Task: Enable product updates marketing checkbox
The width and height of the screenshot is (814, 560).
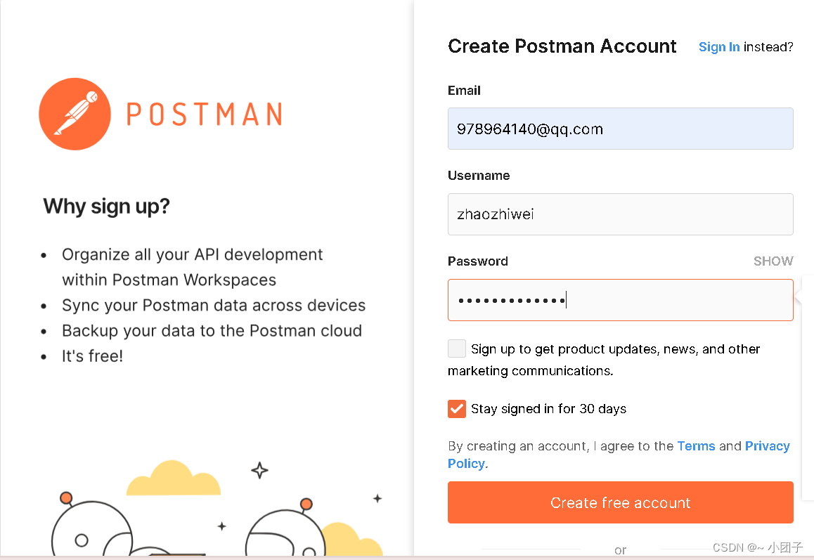Action: 457,349
